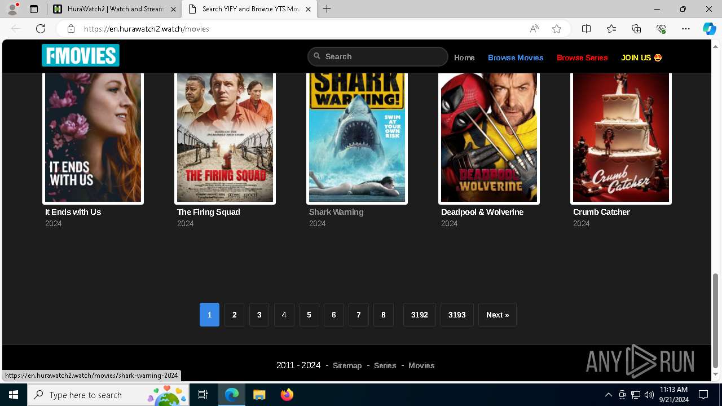Switch to HuraWatch2 tab
Image resolution: width=722 pixels, height=406 pixels.
coord(113,9)
